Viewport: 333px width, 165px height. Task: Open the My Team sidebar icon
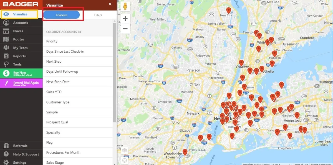6,48
